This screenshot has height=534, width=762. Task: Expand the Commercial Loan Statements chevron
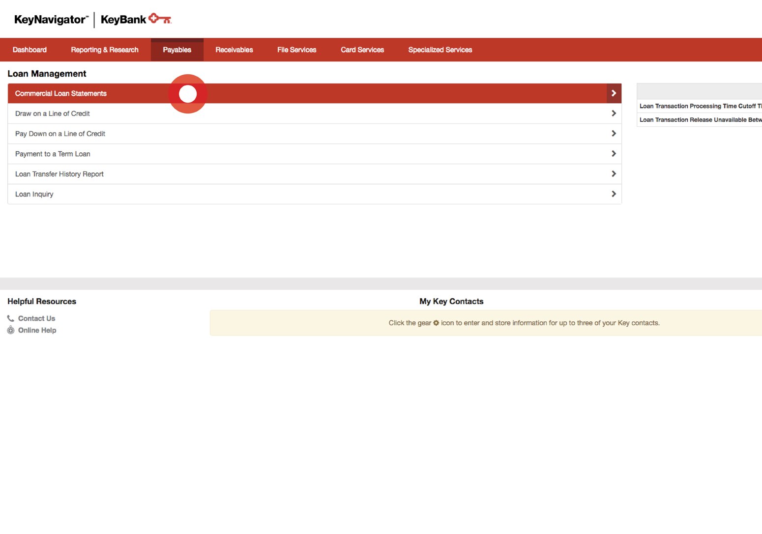pos(614,93)
